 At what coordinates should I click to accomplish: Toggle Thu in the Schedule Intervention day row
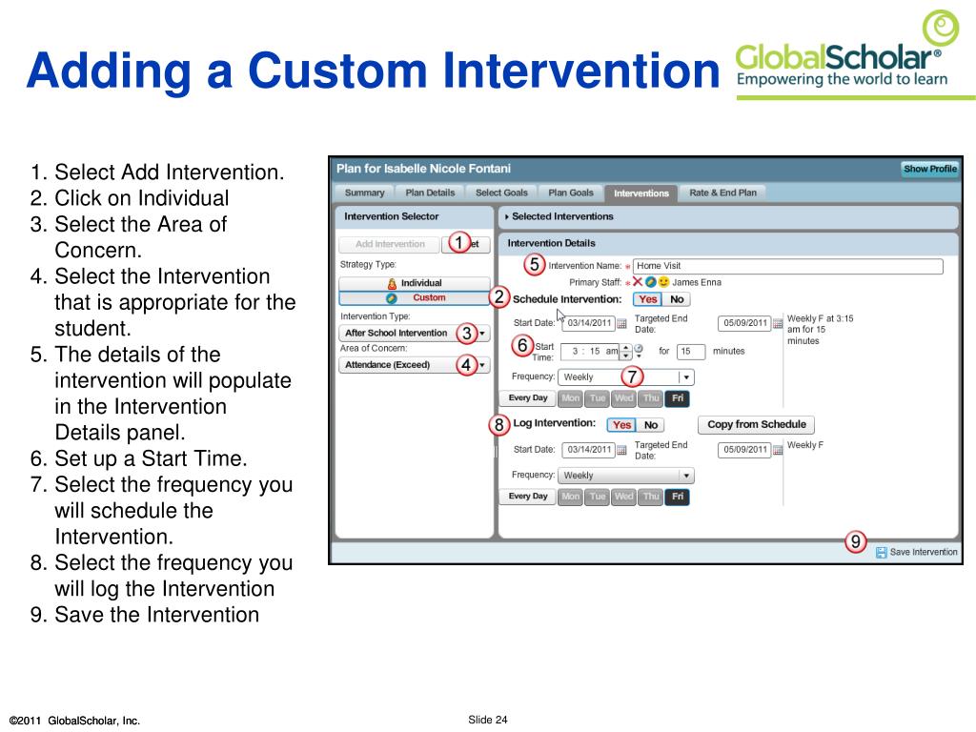(651, 398)
